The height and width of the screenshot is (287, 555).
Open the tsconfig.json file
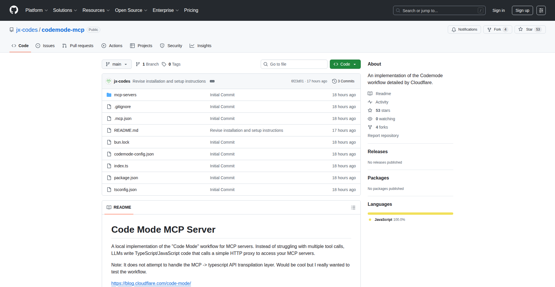125,190
